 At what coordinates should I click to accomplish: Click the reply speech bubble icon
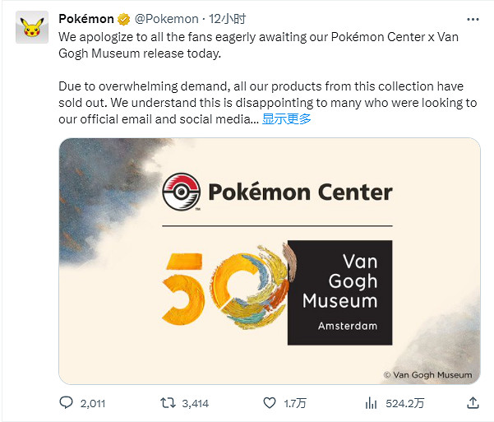[67, 403]
